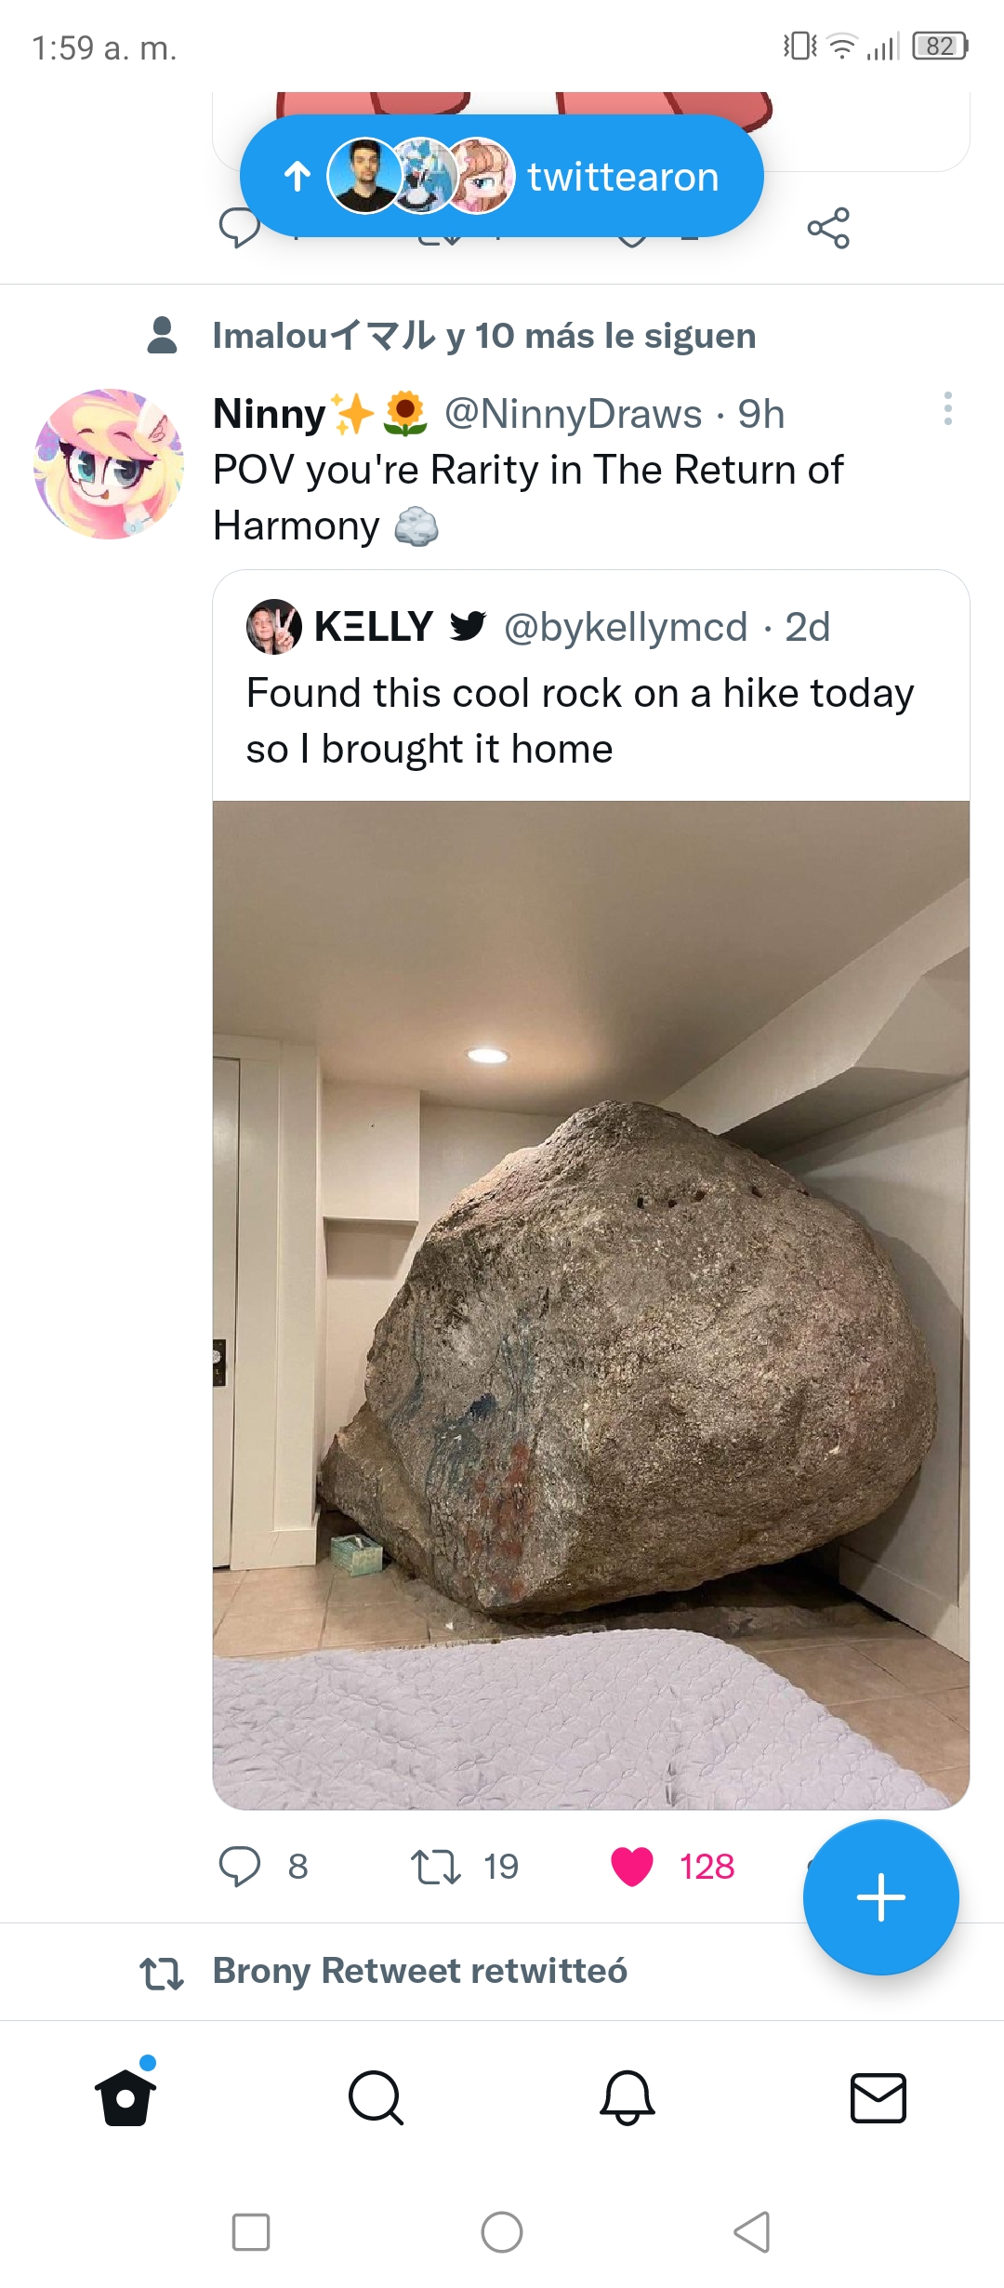Tap the 'twittearon' new tweets pill

[502, 176]
